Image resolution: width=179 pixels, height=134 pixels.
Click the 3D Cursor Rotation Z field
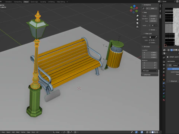point(150,67)
